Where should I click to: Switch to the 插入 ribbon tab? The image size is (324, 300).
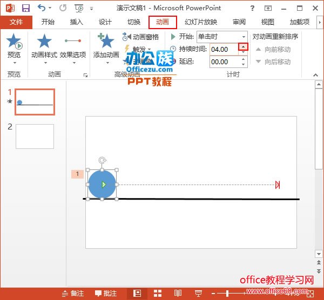(77, 22)
